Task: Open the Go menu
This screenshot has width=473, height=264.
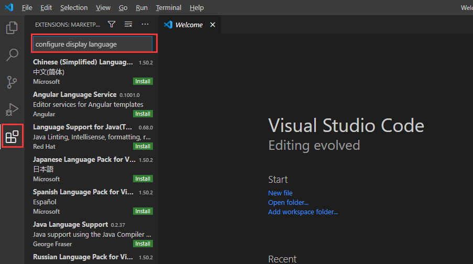Action: click(123, 7)
